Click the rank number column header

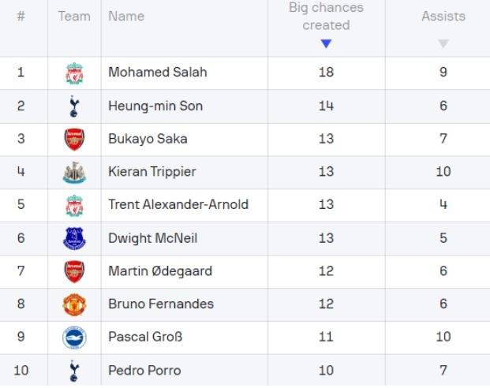tap(21, 17)
